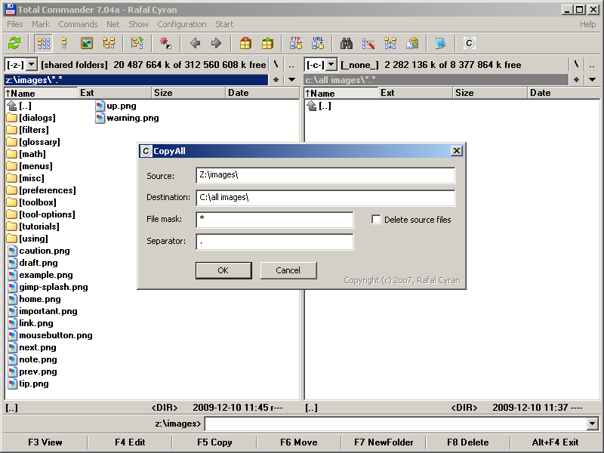The width and height of the screenshot is (604, 453).
Task: Switch to brief file list view icon
Action: point(44,43)
